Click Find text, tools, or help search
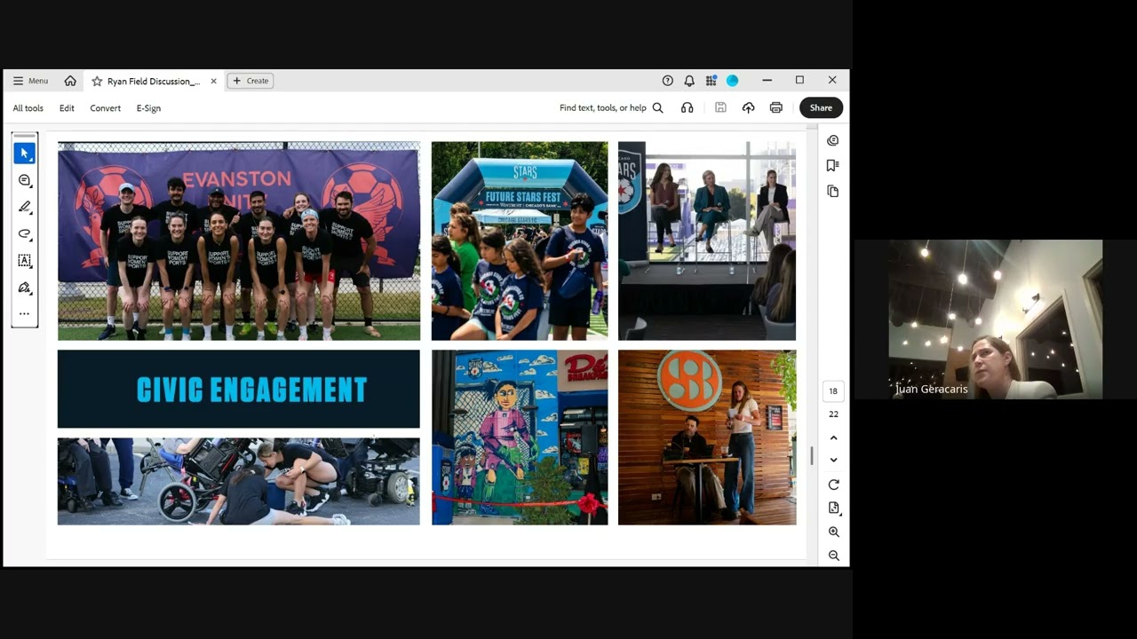The height and width of the screenshot is (639, 1137). (611, 108)
